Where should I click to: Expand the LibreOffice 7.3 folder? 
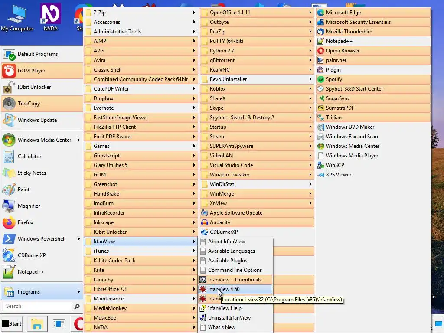tap(141, 289)
